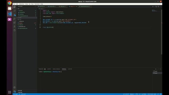169x95 pixels.
Task: Open Explorer panel More Actions ellipsis
Action: (35, 6)
